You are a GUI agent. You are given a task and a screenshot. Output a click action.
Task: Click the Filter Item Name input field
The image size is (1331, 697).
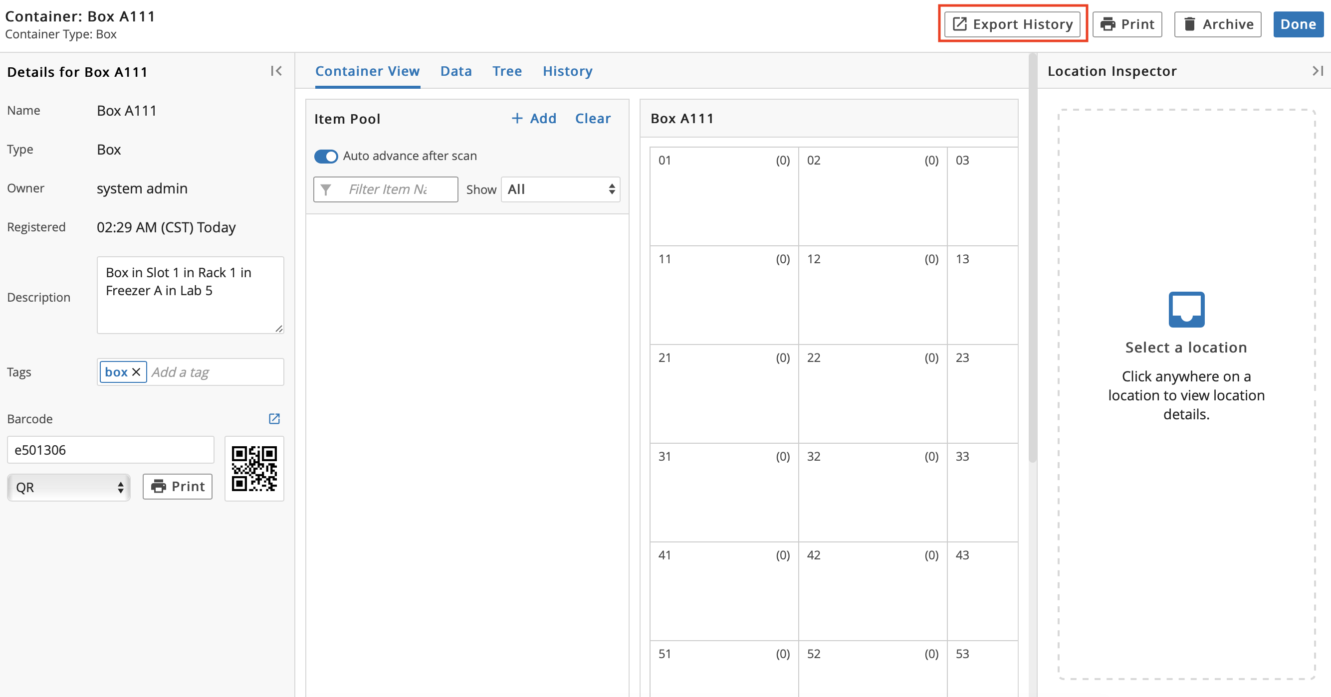[386, 188]
